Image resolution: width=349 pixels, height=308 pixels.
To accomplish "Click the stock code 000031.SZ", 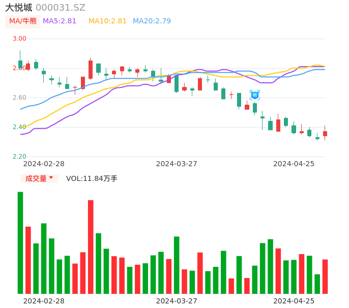I will click(61, 8).
